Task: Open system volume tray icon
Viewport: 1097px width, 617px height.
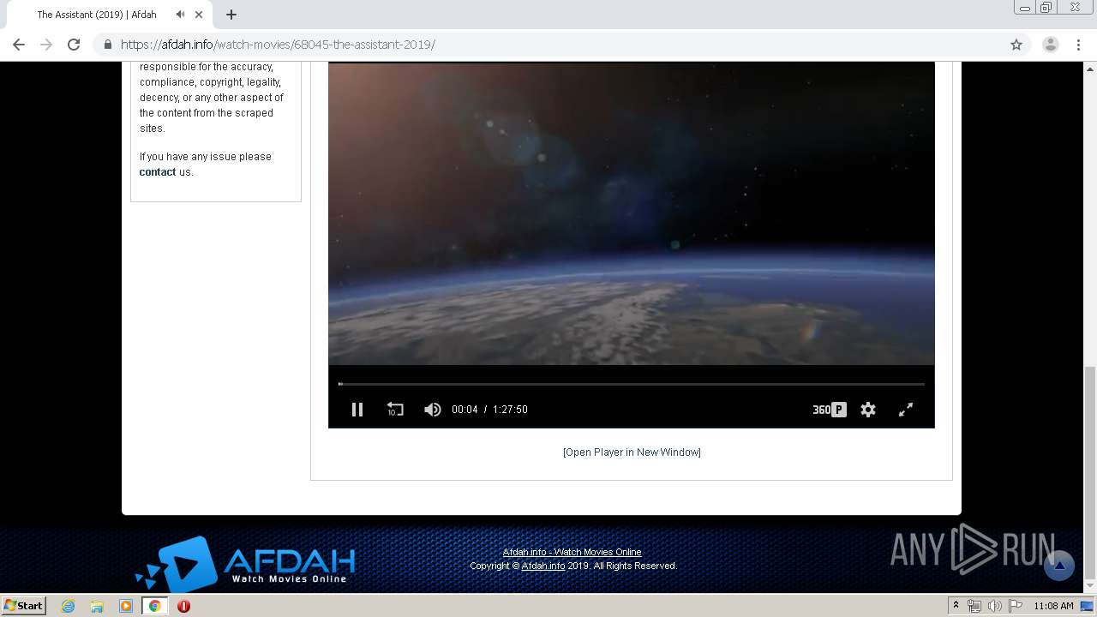Action: click(x=994, y=606)
